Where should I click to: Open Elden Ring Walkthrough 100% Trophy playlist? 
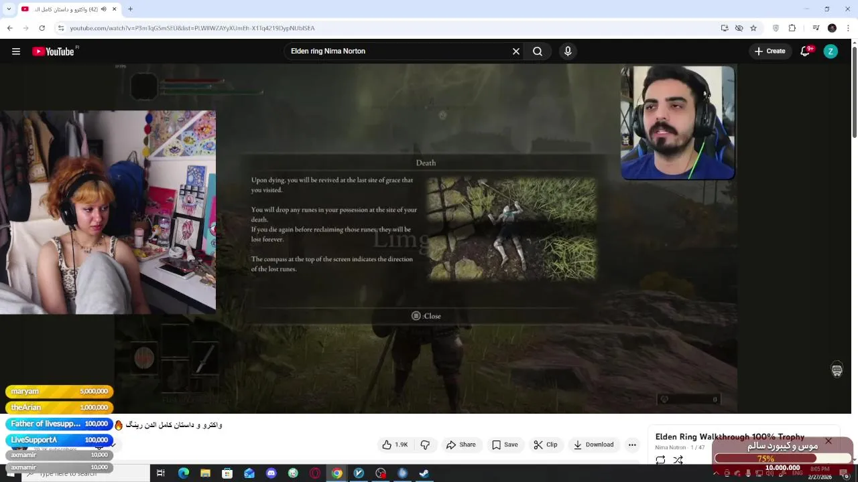coord(729,437)
